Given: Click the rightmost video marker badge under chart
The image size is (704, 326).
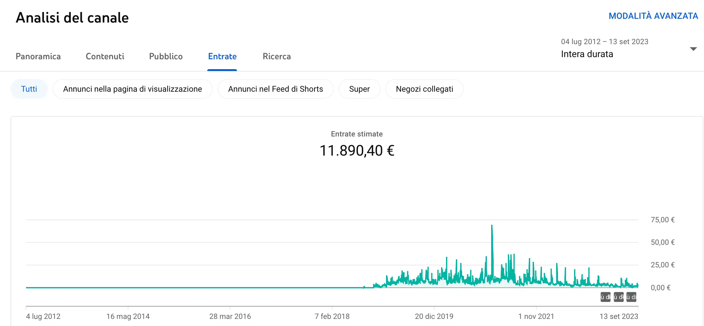Looking at the screenshot, I should (x=631, y=297).
